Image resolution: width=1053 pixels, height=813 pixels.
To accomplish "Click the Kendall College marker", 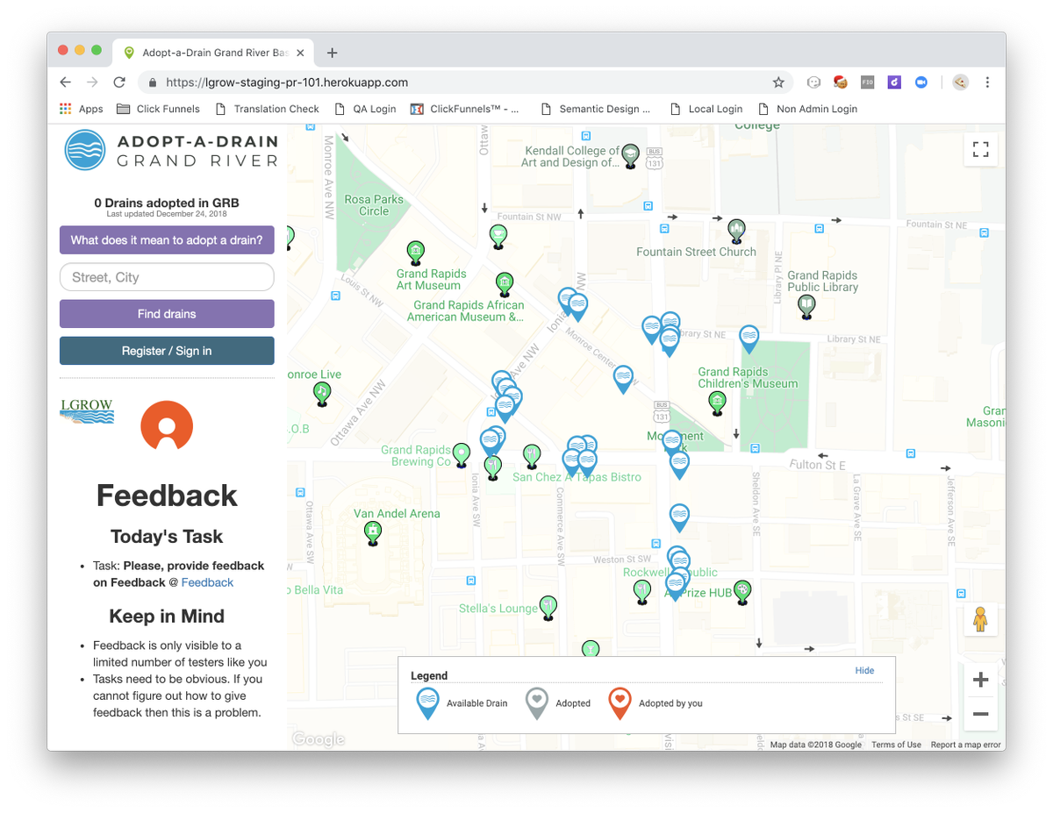I will point(630,157).
